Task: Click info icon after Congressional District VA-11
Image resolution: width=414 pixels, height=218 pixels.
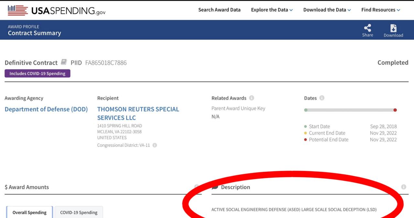Action: (155, 145)
